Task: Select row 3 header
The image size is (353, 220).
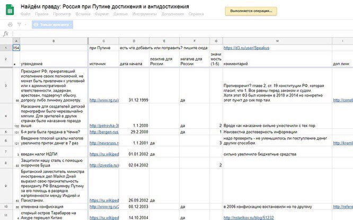Action: tap(6, 85)
